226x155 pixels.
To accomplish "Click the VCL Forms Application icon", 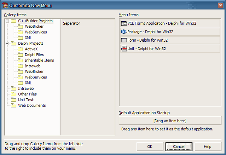I will (124, 23).
